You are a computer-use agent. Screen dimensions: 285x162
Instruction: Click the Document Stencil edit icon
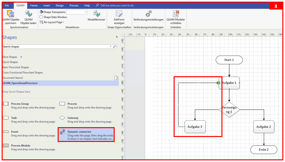point(116,78)
